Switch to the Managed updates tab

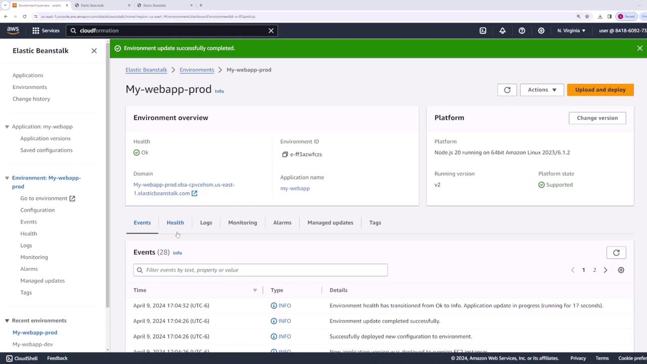click(x=330, y=222)
